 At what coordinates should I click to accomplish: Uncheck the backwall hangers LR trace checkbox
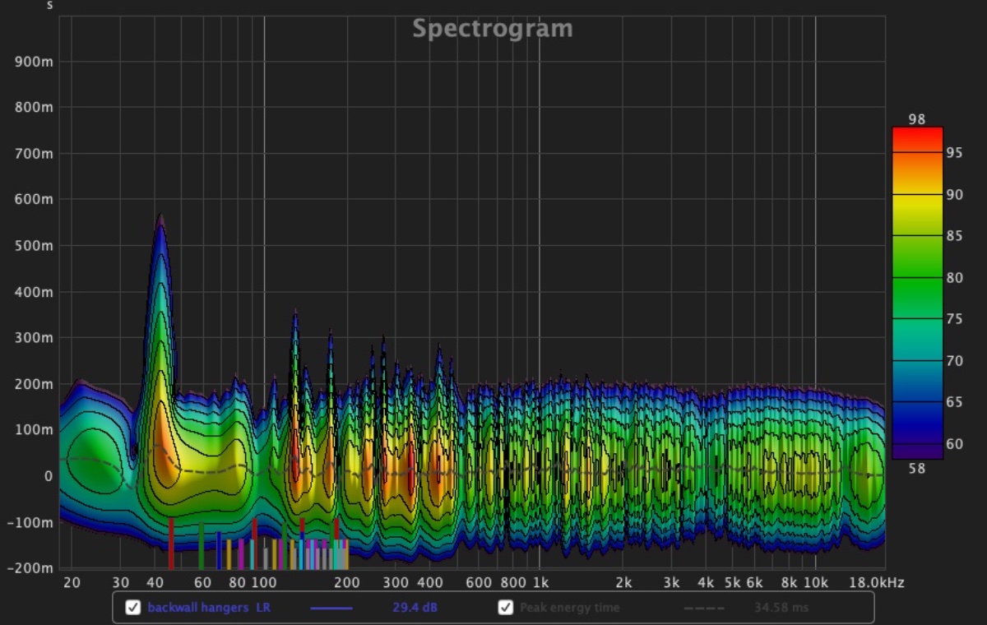(132, 608)
